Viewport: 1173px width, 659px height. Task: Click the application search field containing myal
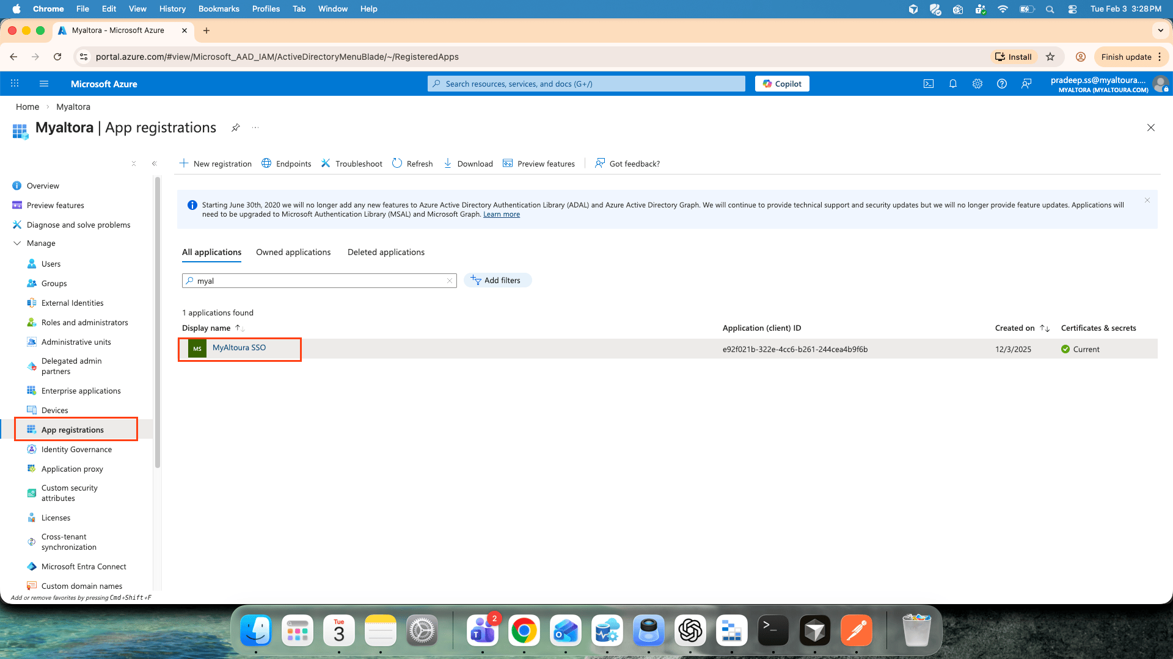point(319,281)
